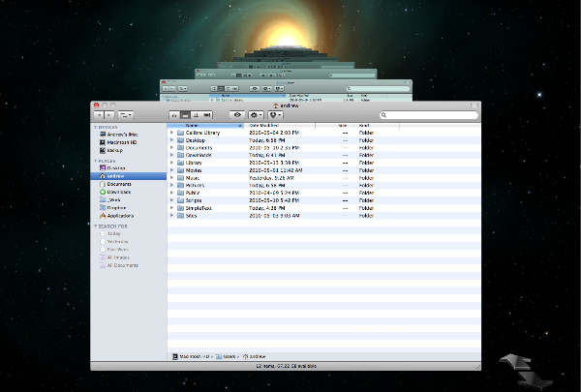
Task: Click the Calibre Library folder icon
Action: pos(180,133)
